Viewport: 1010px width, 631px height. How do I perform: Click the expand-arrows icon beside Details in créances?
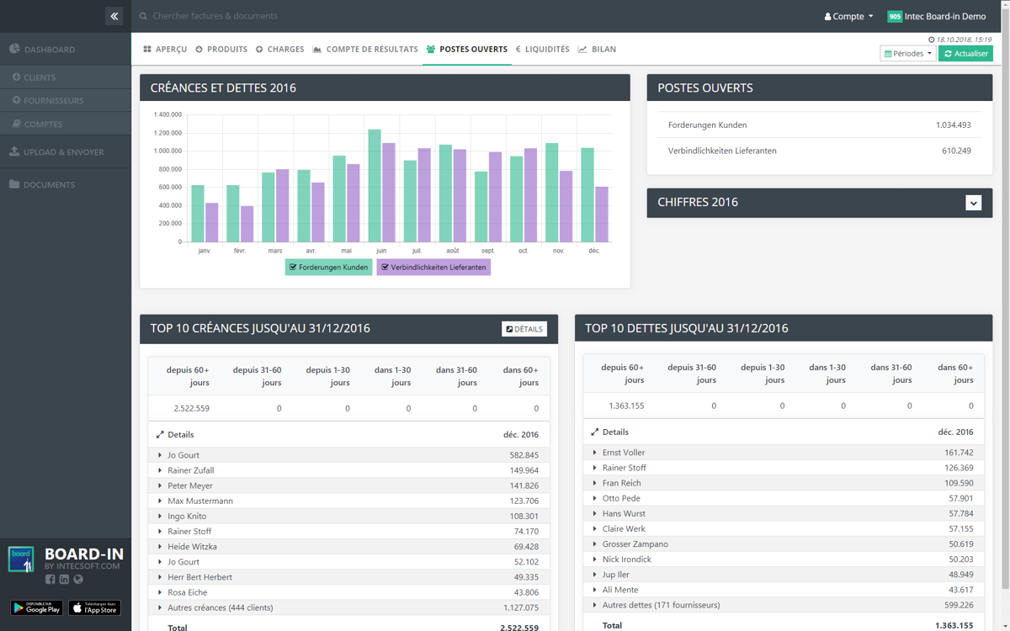point(160,435)
